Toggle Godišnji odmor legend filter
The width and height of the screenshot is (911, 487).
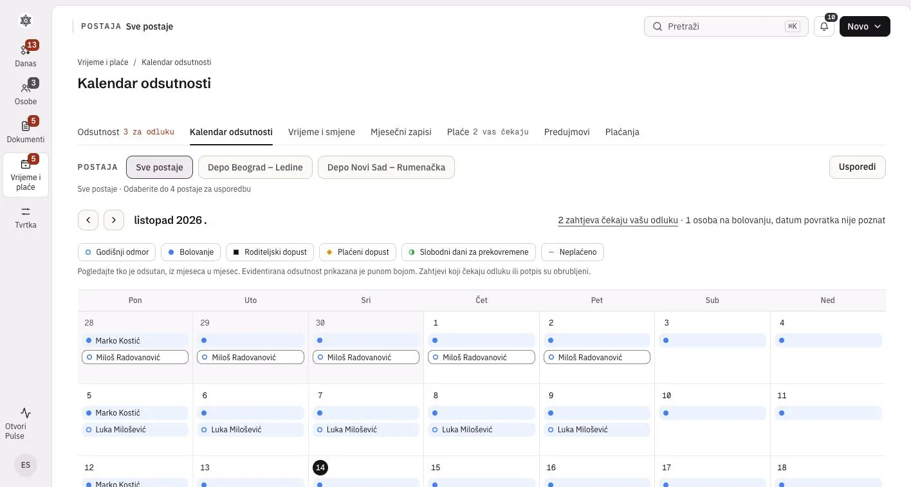tap(117, 252)
